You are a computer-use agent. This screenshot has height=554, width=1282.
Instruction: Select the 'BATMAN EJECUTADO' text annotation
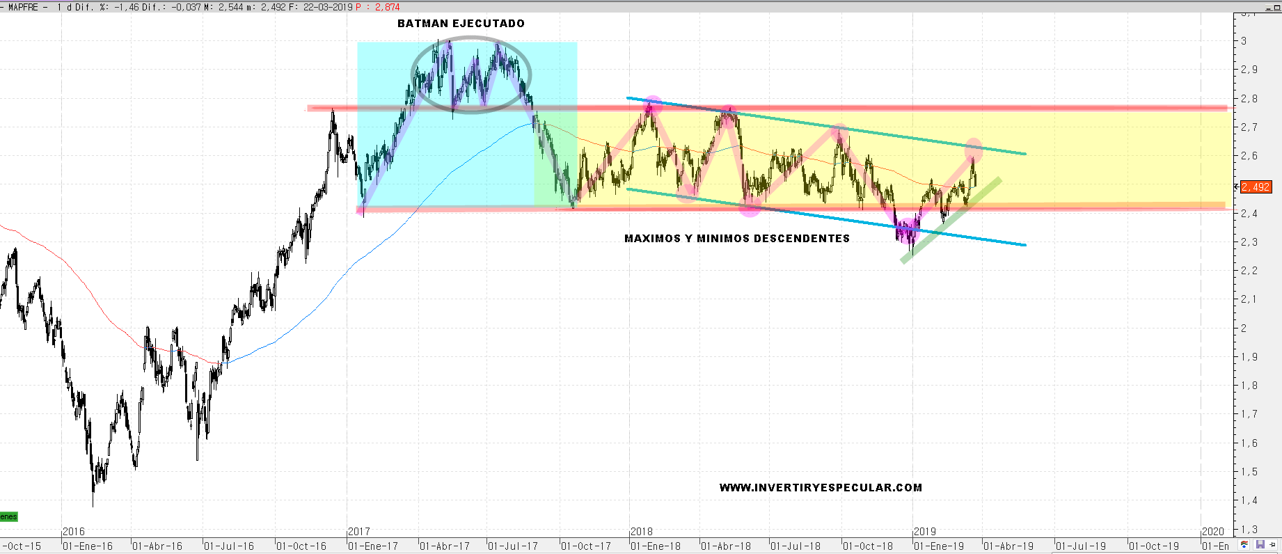pyautogui.click(x=461, y=24)
